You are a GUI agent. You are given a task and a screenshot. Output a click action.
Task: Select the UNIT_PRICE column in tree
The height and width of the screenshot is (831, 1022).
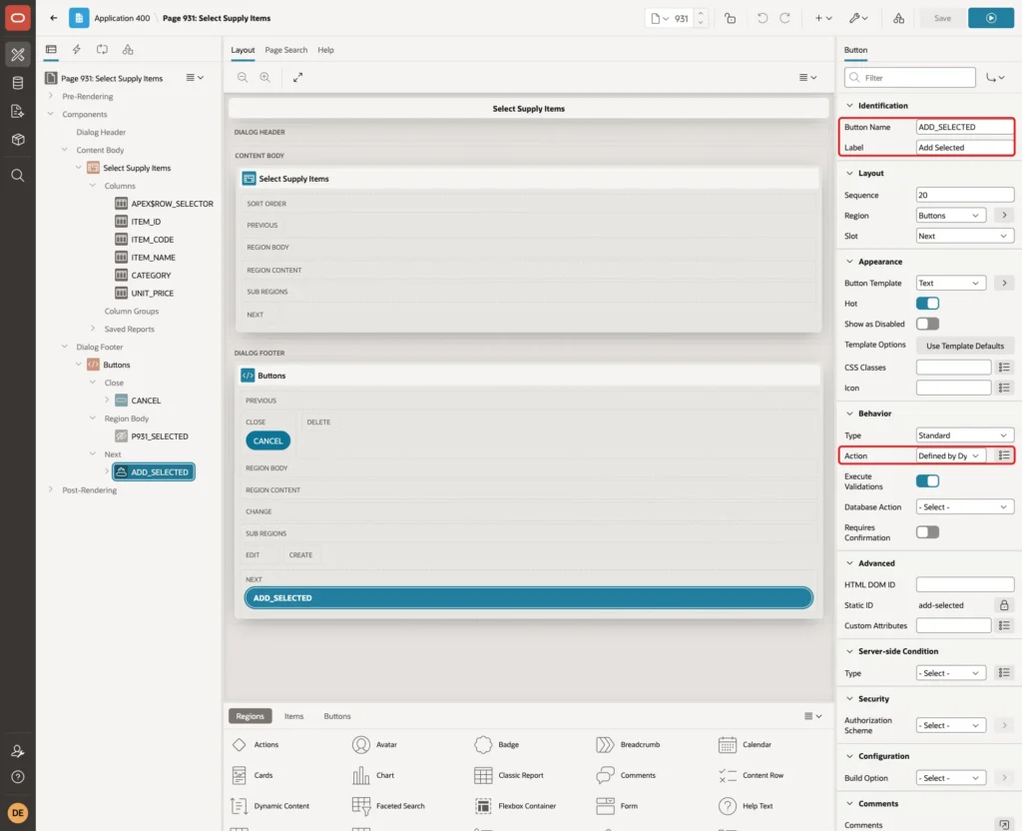coord(145,294)
